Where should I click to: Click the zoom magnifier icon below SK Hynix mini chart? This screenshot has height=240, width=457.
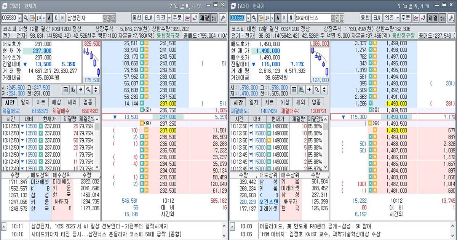coord(316,90)
